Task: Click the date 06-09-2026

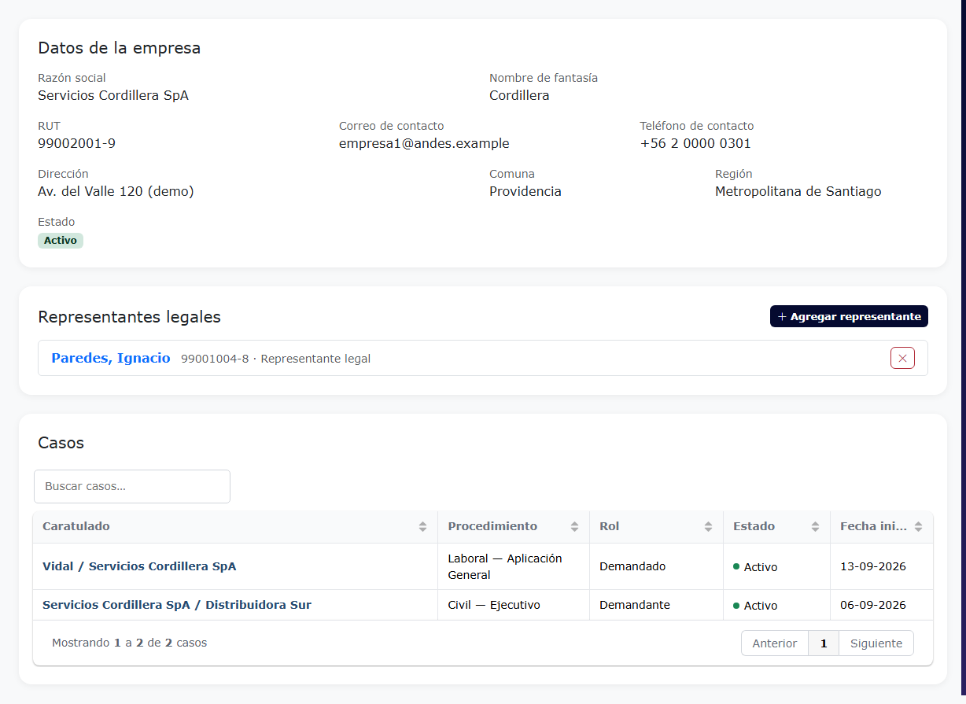Action: pos(873,605)
